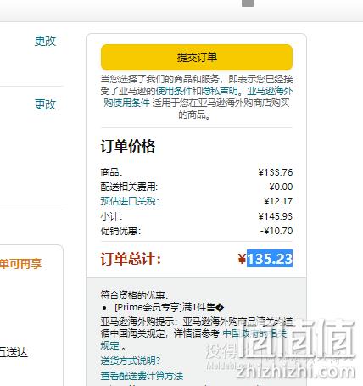Click the 订单总计 label
The width and height of the screenshot is (363, 386).
click(x=131, y=259)
